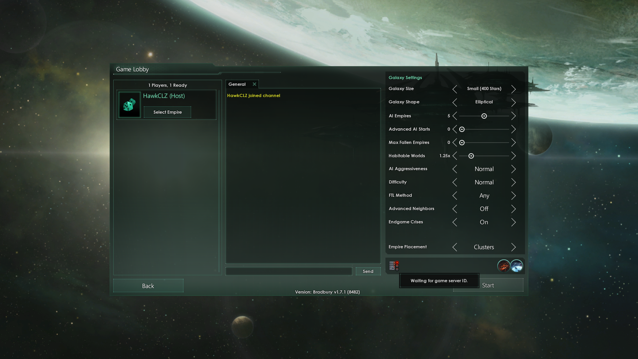Click the AI Empires slider handle
The image size is (638, 359).
tap(484, 116)
